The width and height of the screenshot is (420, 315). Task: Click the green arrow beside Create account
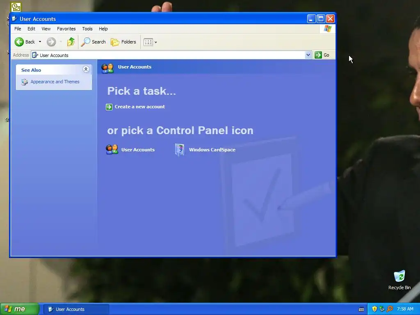coord(109,107)
